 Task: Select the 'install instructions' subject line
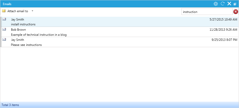23,24
